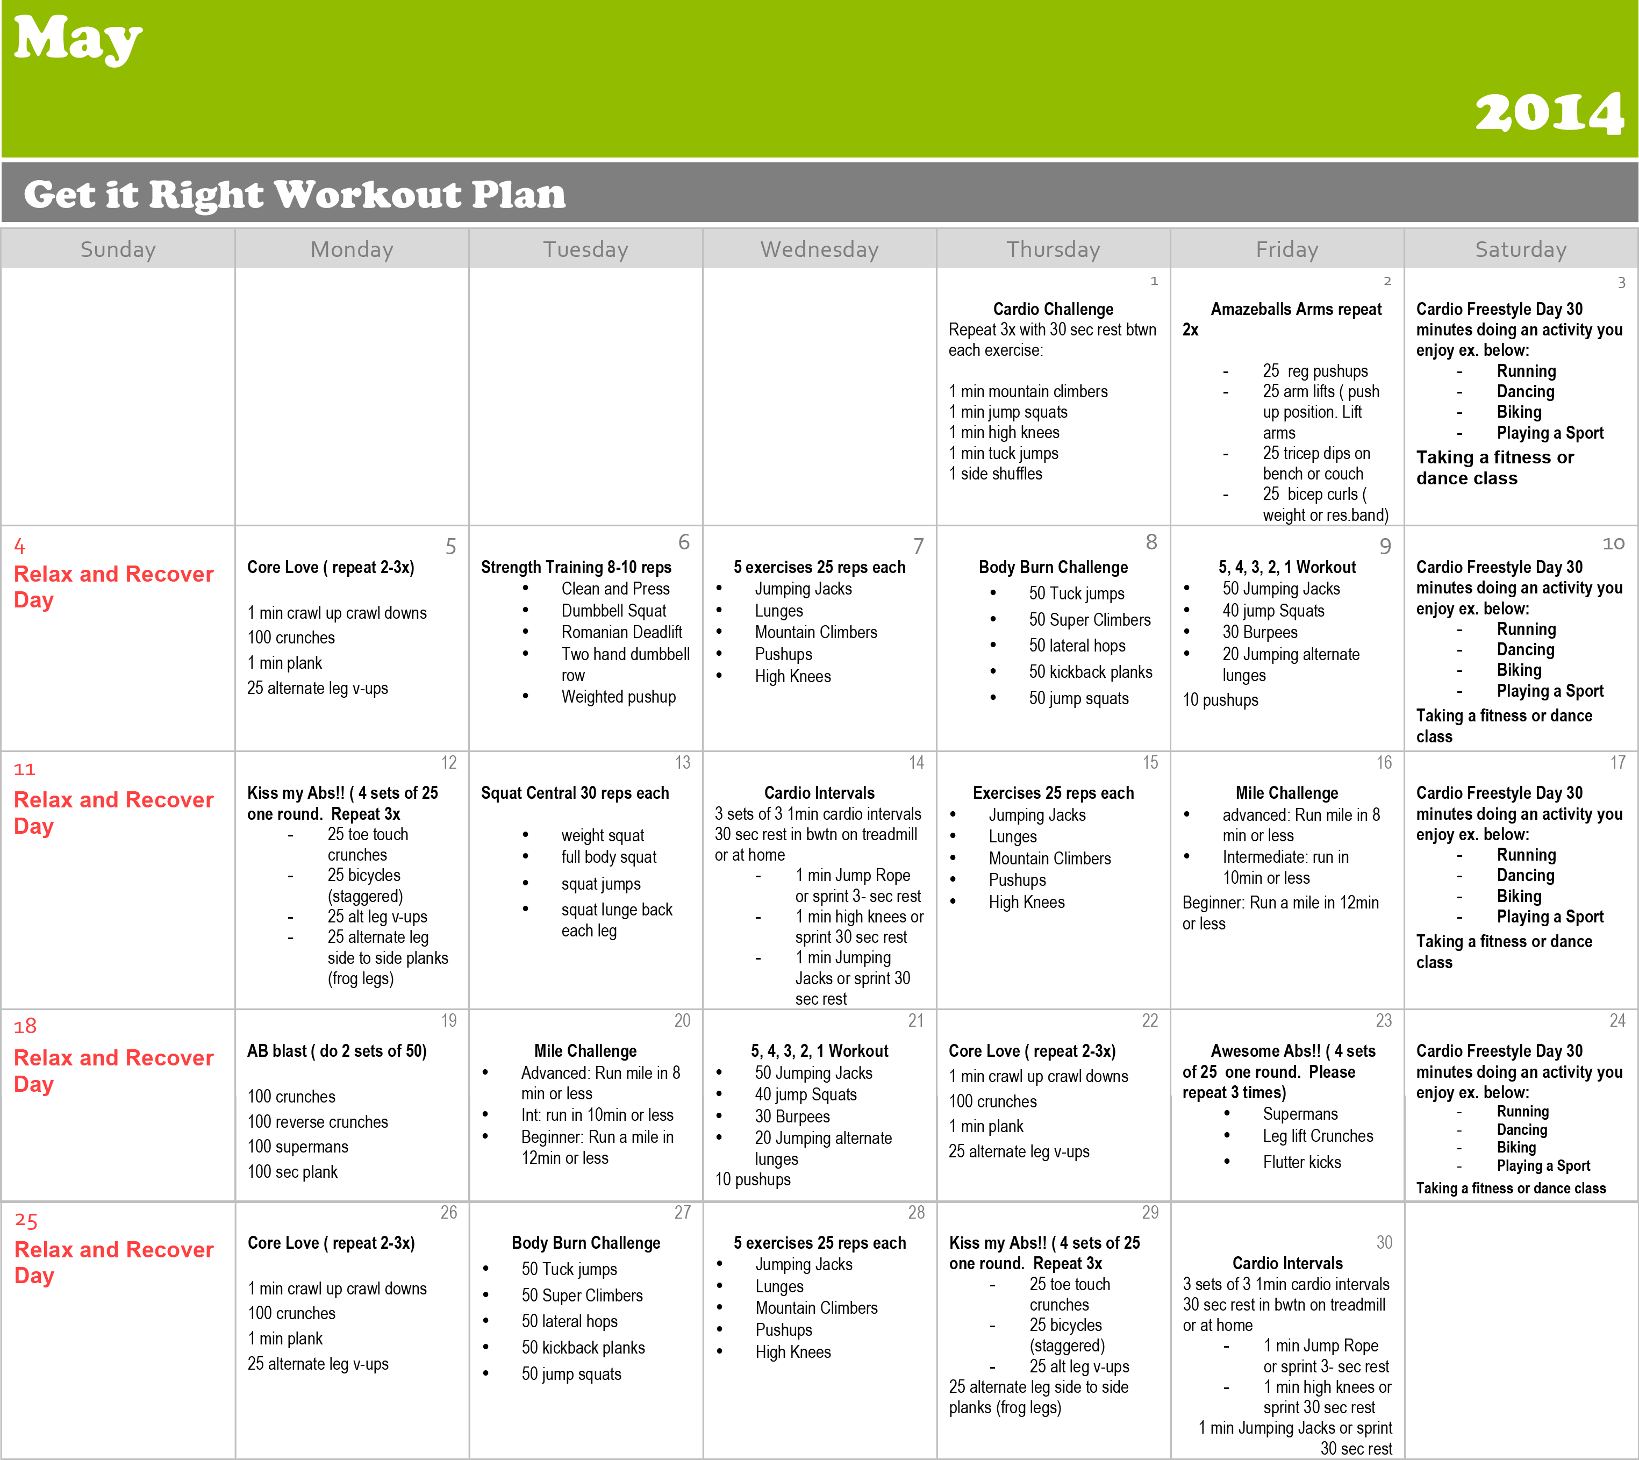Toggle visibility of Friday May 2 entry
This screenshot has height=1460, width=1639.
(1285, 382)
